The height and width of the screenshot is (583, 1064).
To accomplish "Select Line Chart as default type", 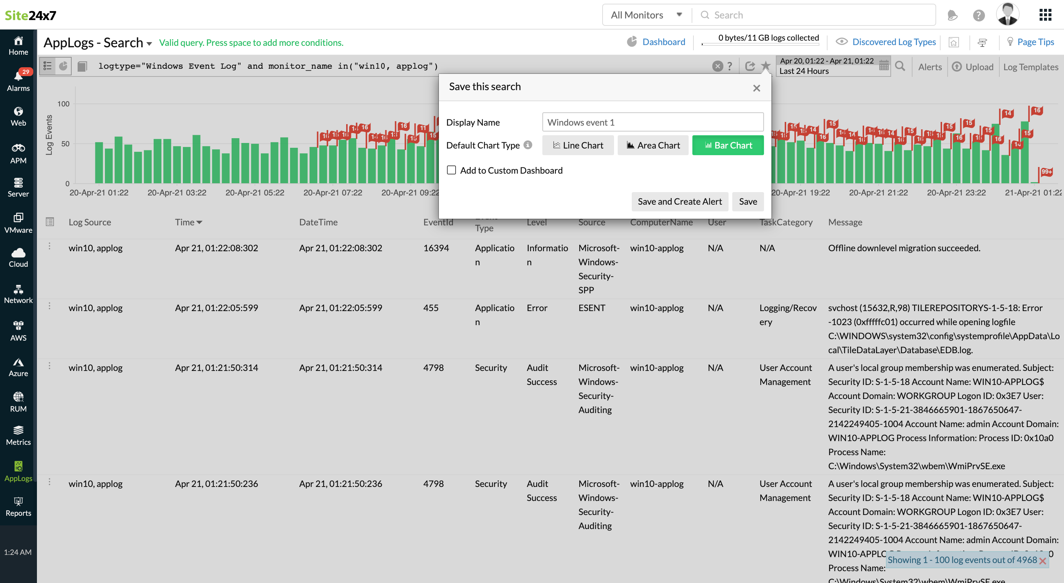I will tap(577, 146).
